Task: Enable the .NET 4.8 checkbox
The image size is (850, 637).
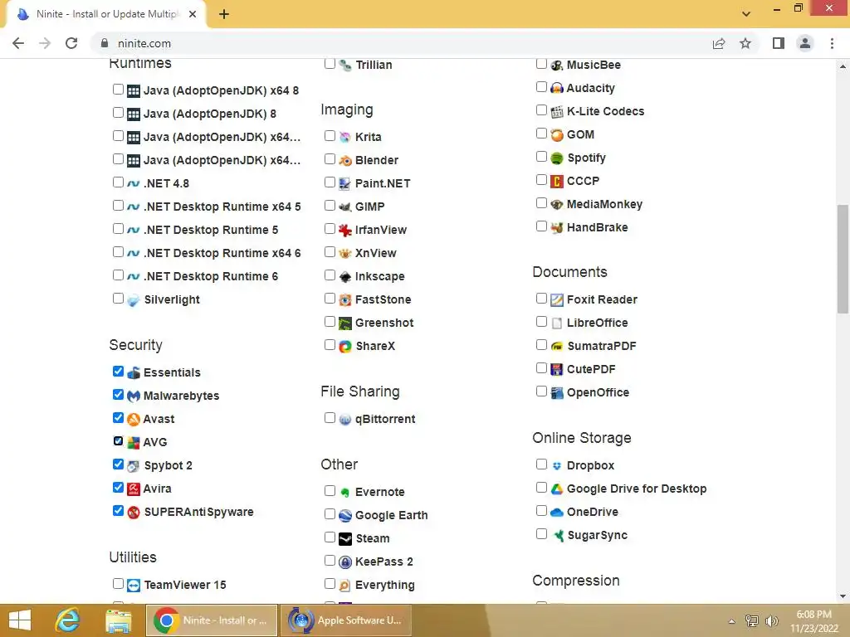Action: 118,182
